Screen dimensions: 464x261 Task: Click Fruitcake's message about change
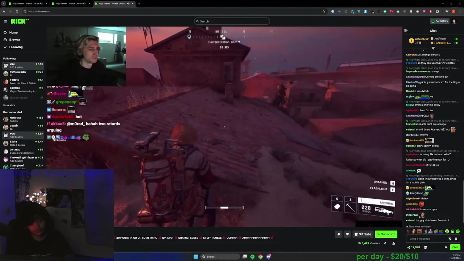(426, 124)
